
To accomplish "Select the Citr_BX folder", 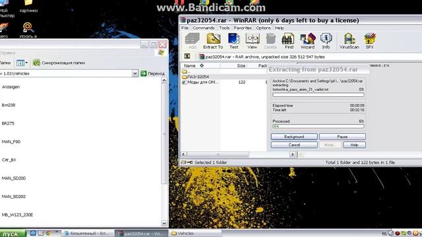I will coord(9,160).
